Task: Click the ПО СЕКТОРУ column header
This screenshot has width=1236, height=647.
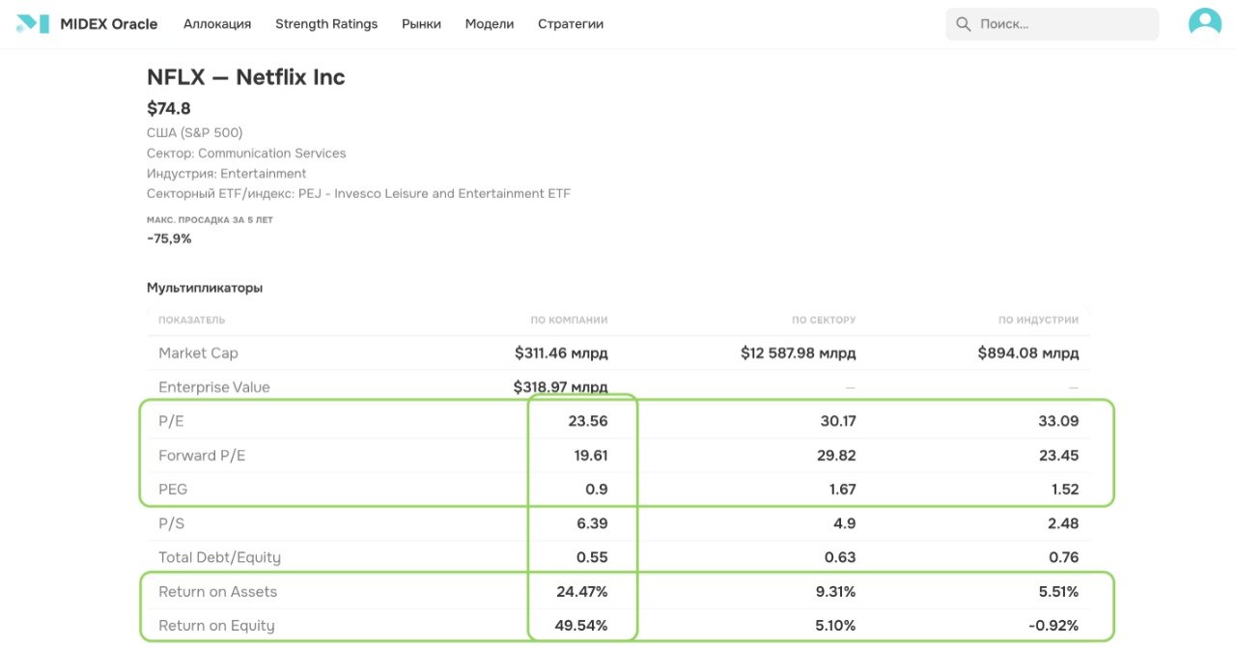Action: click(824, 320)
